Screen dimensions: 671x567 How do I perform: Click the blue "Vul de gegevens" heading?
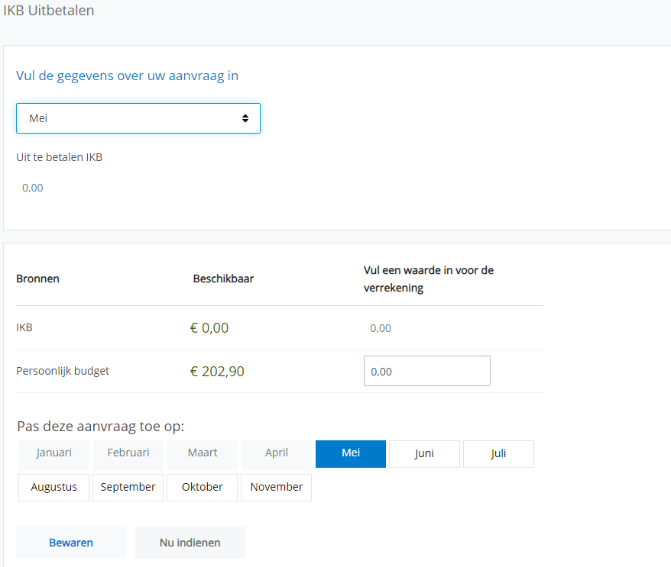132,76
